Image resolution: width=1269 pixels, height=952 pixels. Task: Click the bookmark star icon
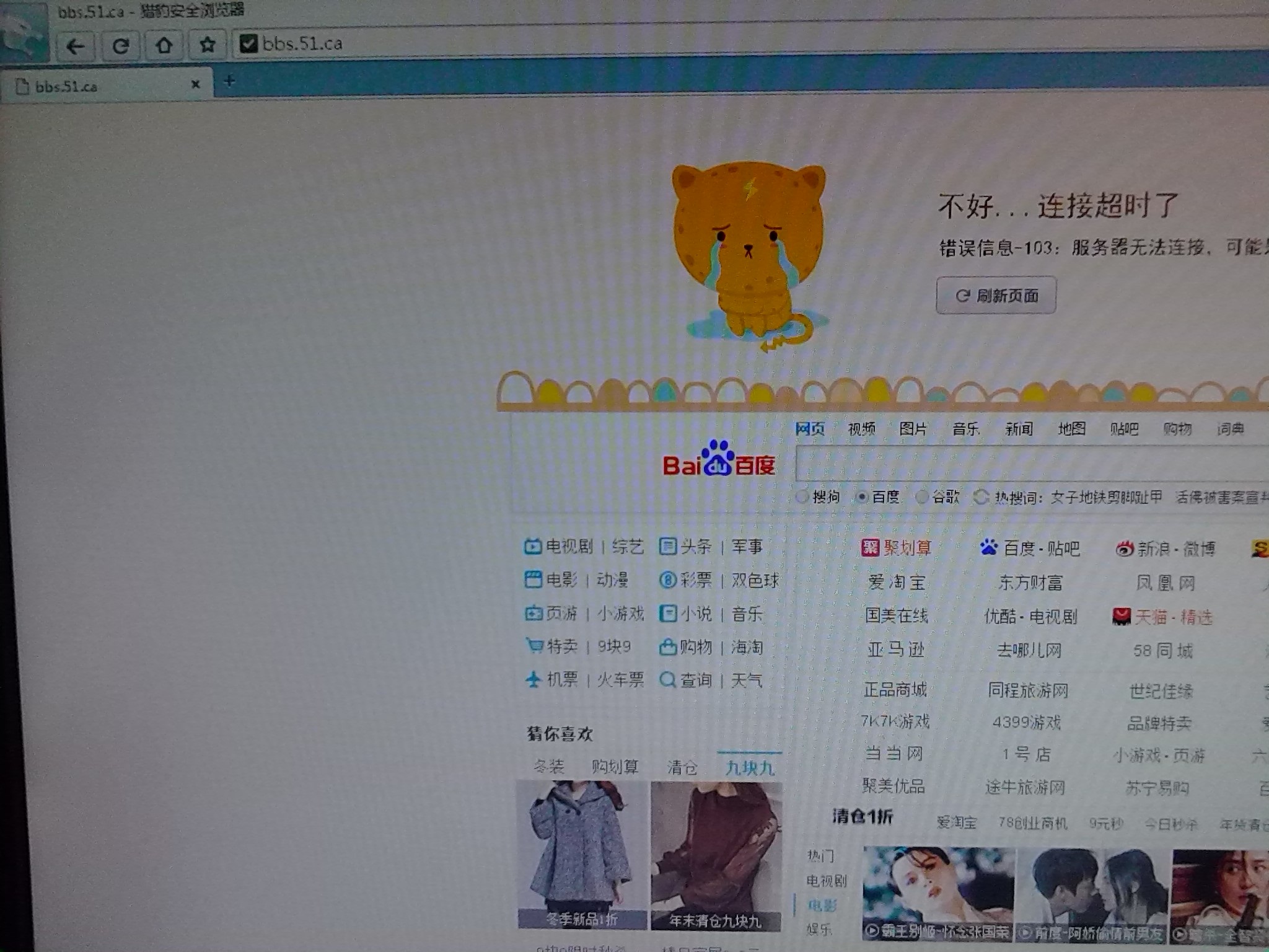tap(208, 45)
